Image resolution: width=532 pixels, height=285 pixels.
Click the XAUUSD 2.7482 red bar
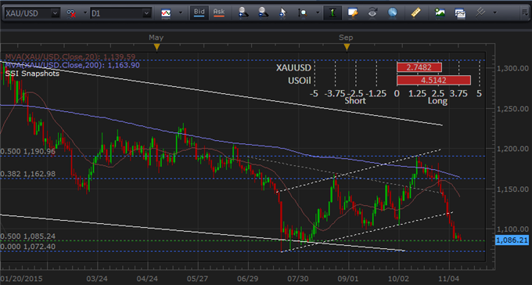click(419, 67)
